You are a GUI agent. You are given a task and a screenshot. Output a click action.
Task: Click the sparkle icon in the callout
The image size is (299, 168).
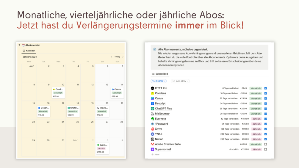[x=154, y=49]
